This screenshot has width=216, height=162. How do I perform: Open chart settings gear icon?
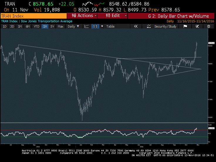(x=209, y=26)
